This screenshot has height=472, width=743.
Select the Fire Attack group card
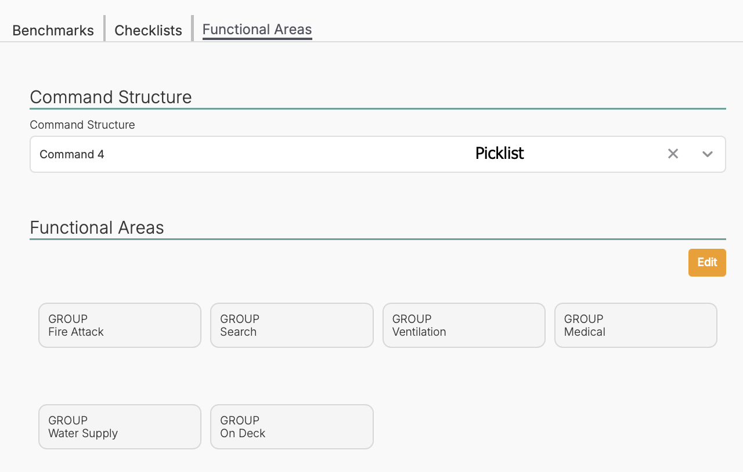click(120, 325)
